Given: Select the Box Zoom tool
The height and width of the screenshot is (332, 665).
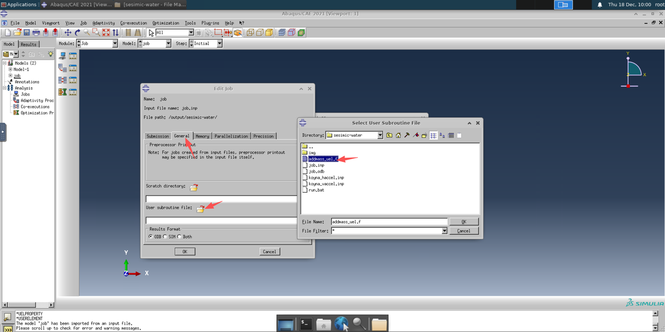Looking at the screenshot, I should point(96,33).
